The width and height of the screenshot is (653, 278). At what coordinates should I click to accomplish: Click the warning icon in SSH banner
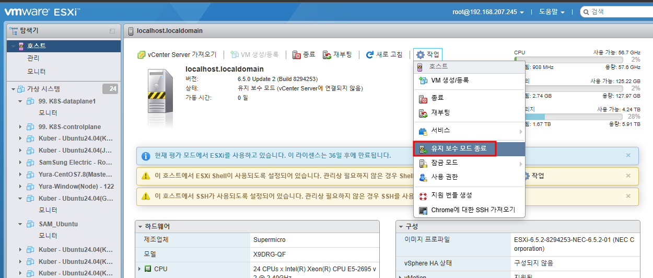point(146,196)
